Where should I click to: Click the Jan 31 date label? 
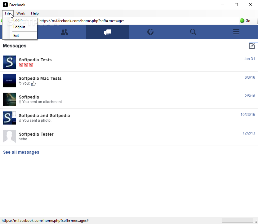249,59
